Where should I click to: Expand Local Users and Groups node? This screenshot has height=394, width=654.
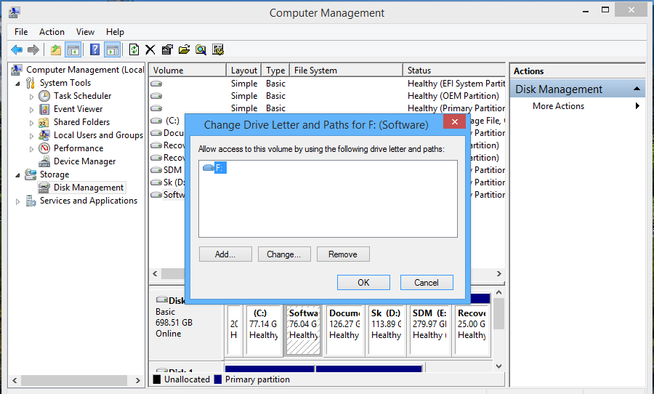tap(31, 136)
